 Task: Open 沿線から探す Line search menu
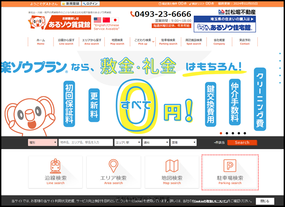(x=66, y=41)
